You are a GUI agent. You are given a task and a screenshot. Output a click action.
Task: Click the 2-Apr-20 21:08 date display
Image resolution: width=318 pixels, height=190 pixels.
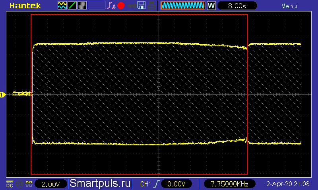click(x=288, y=184)
